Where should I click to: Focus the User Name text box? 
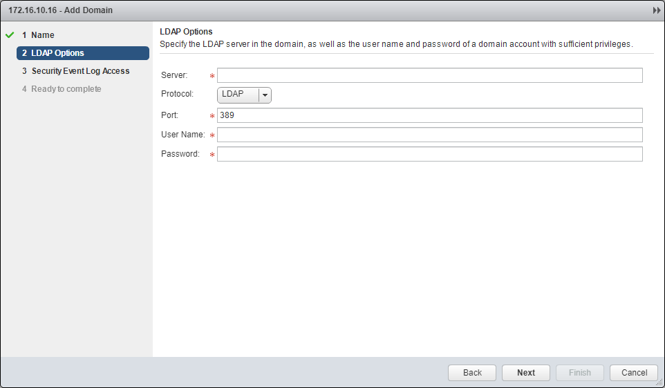[x=429, y=135]
